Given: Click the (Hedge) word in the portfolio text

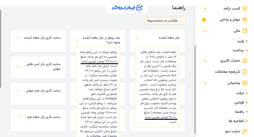Looking at the screenshot, I should (111, 98).
